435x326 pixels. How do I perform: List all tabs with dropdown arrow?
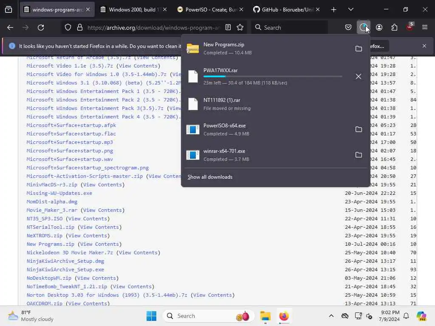pyautogui.click(x=350, y=9)
